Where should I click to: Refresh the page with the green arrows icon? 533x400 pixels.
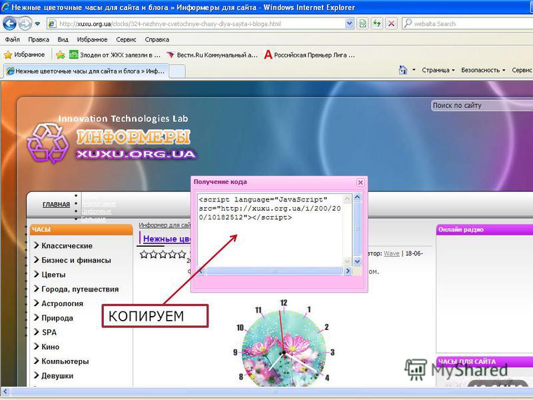click(x=377, y=23)
